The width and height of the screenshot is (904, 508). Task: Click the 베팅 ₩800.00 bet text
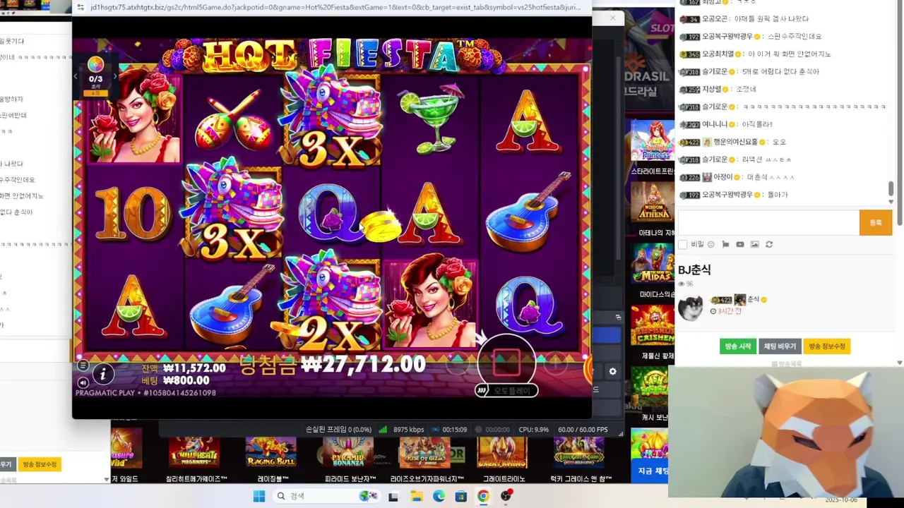pos(175,381)
